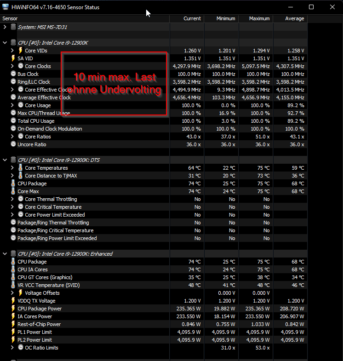
Task: Click the 5,097.5 MHz maximum Core Clocks value
Action: click(256, 66)
